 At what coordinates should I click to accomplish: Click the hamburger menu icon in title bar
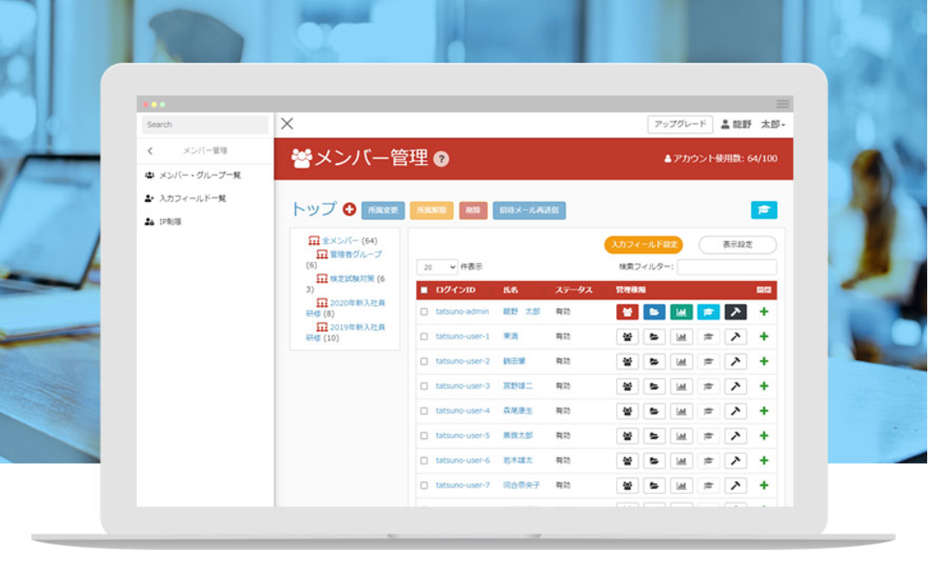click(x=783, y=104)
